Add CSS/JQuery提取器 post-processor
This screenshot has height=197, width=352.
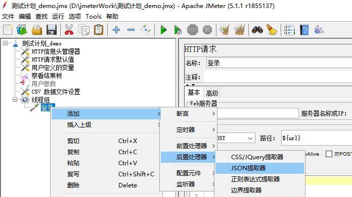[x=259, y=157]
